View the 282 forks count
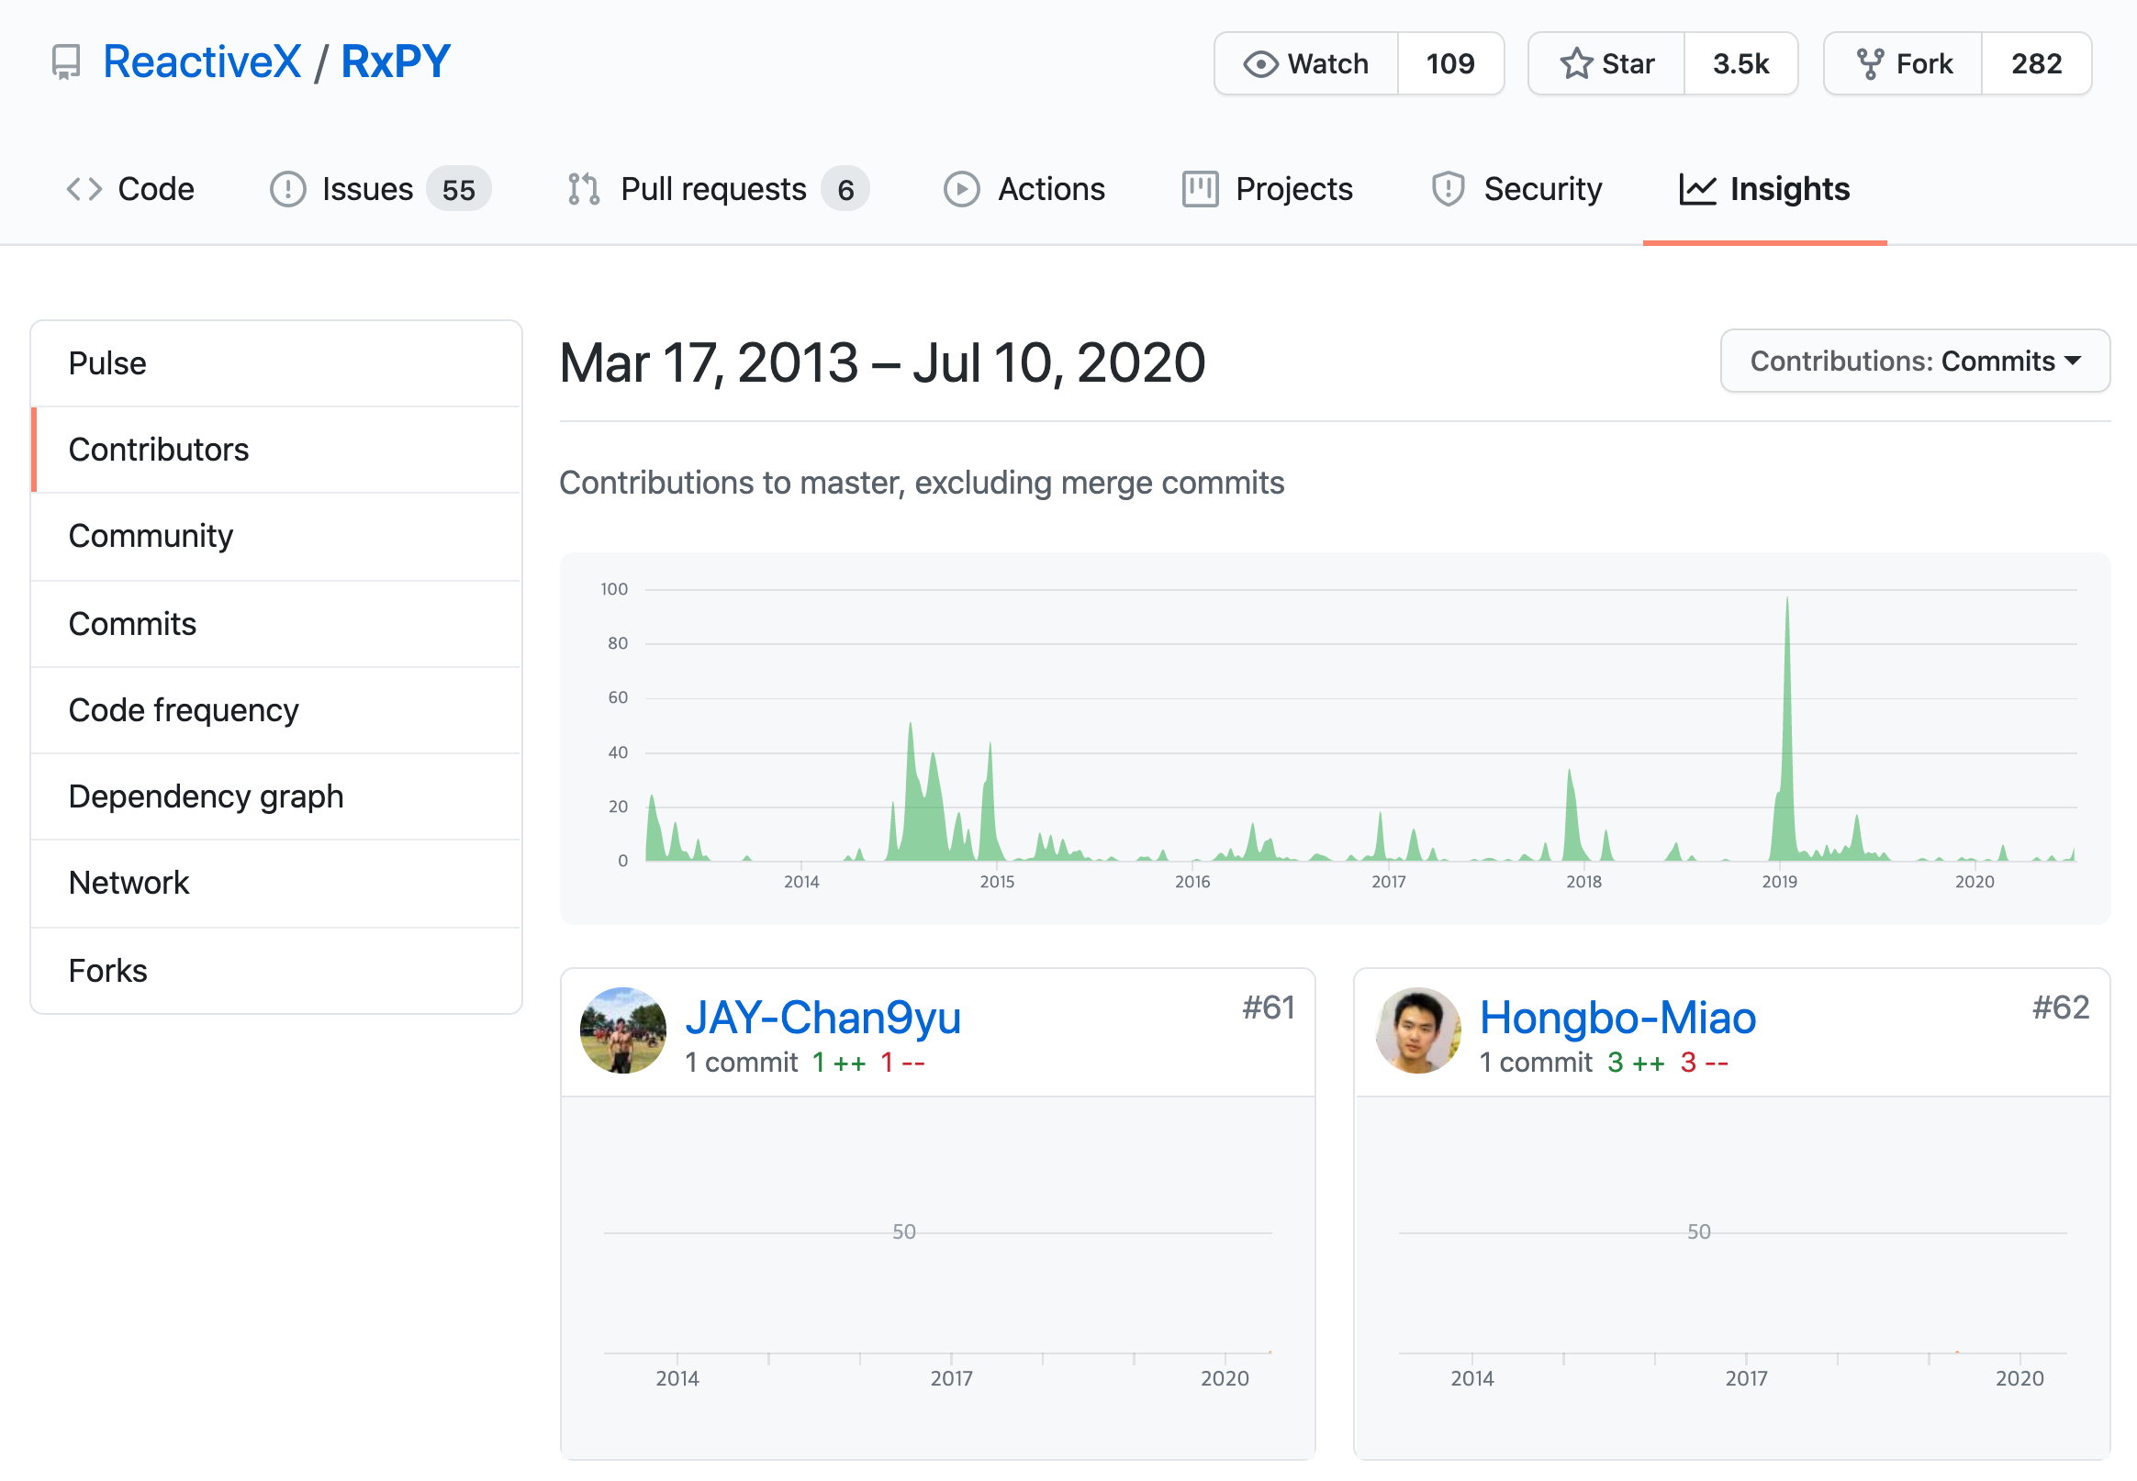 pos(2037,64)
